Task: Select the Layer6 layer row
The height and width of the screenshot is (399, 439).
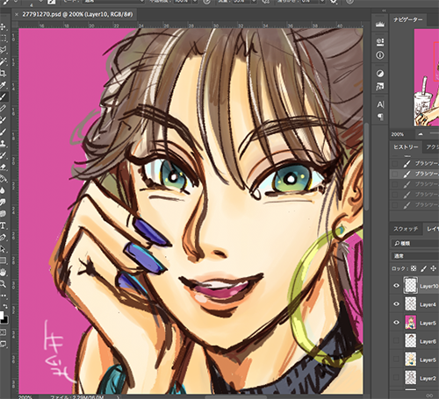Action: pos(415,341)
